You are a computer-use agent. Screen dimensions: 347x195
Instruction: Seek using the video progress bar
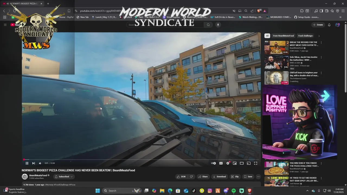click(141, 160)
